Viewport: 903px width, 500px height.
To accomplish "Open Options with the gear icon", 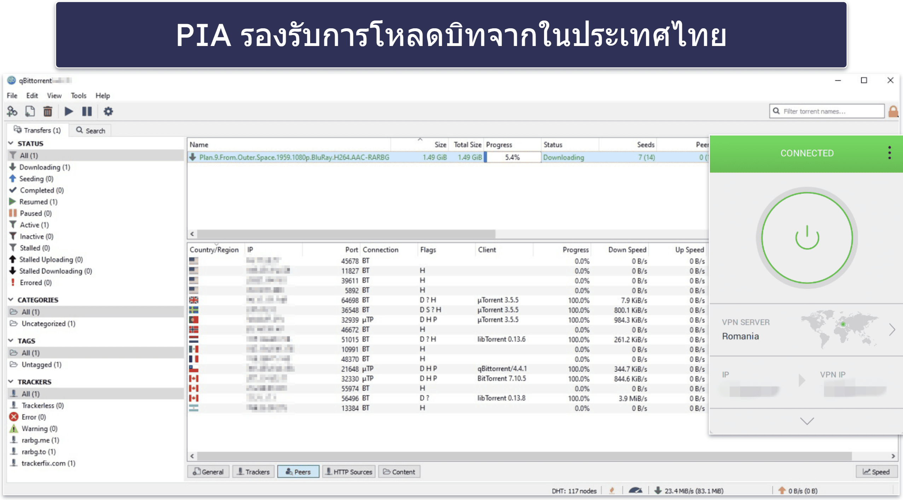I will coord(108,111).
